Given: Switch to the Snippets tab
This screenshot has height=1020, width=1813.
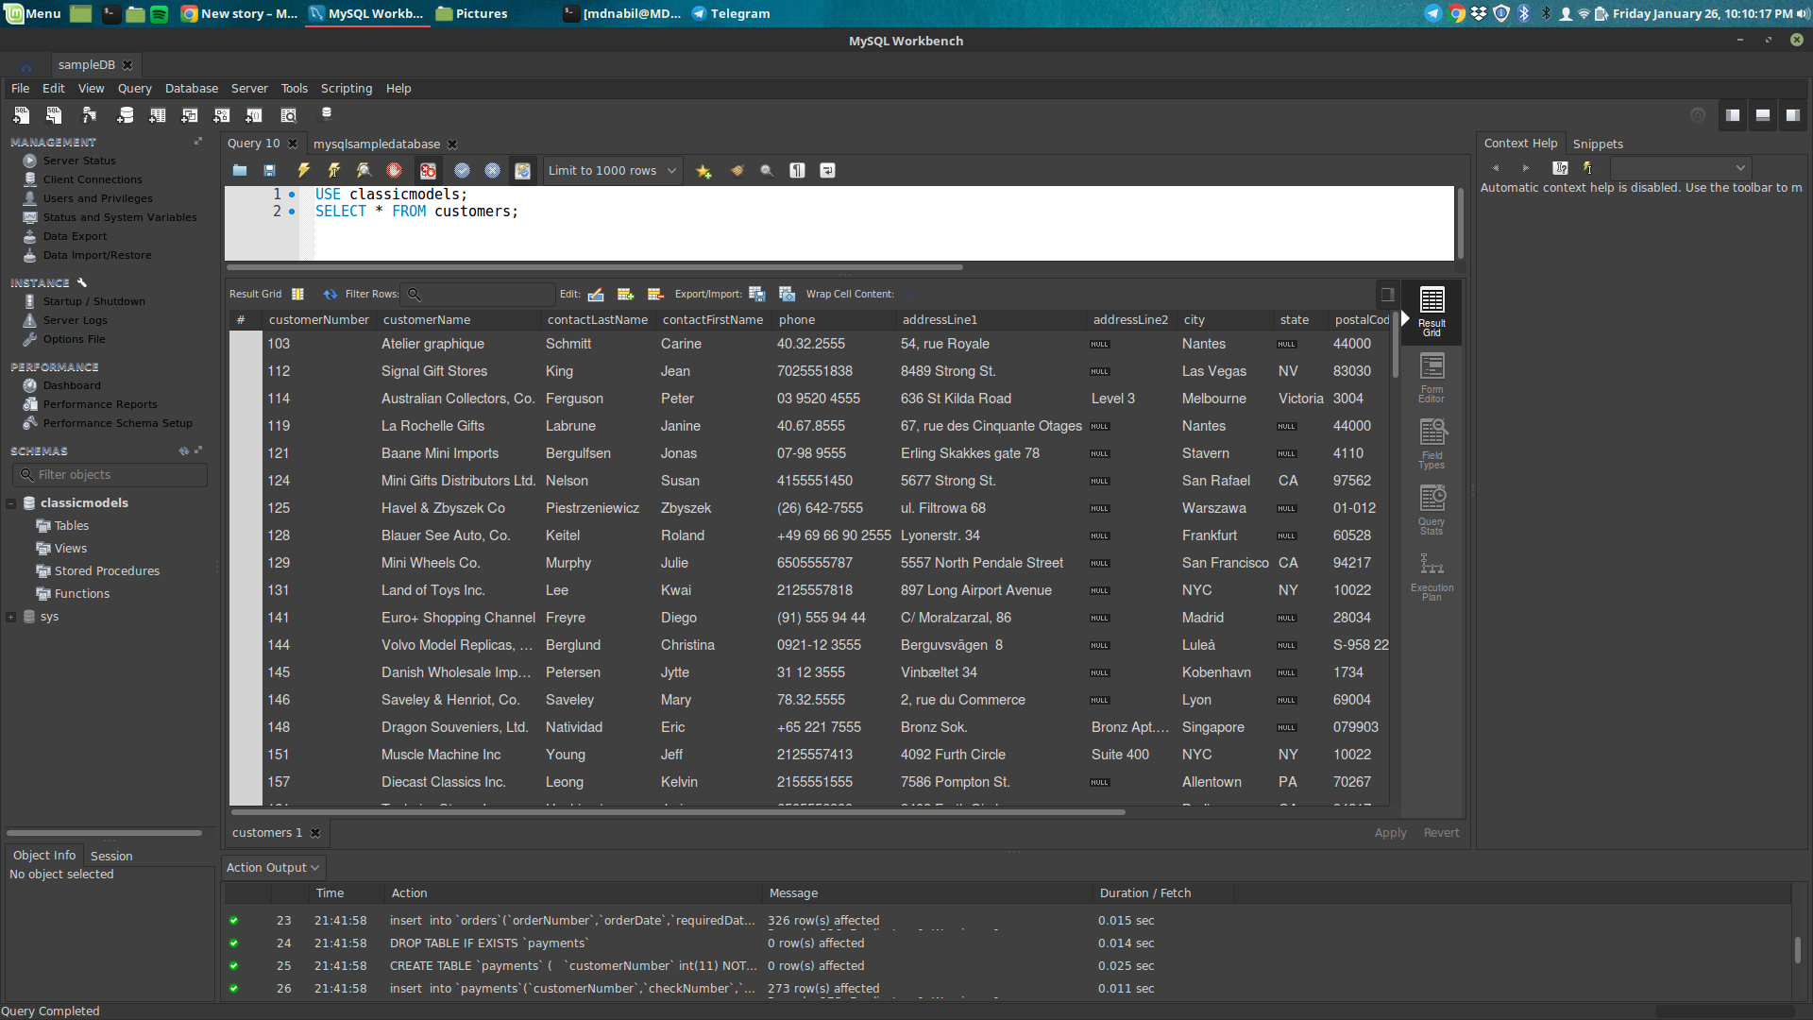Looking at the screenshot, I should click(x=1598, y=144).
